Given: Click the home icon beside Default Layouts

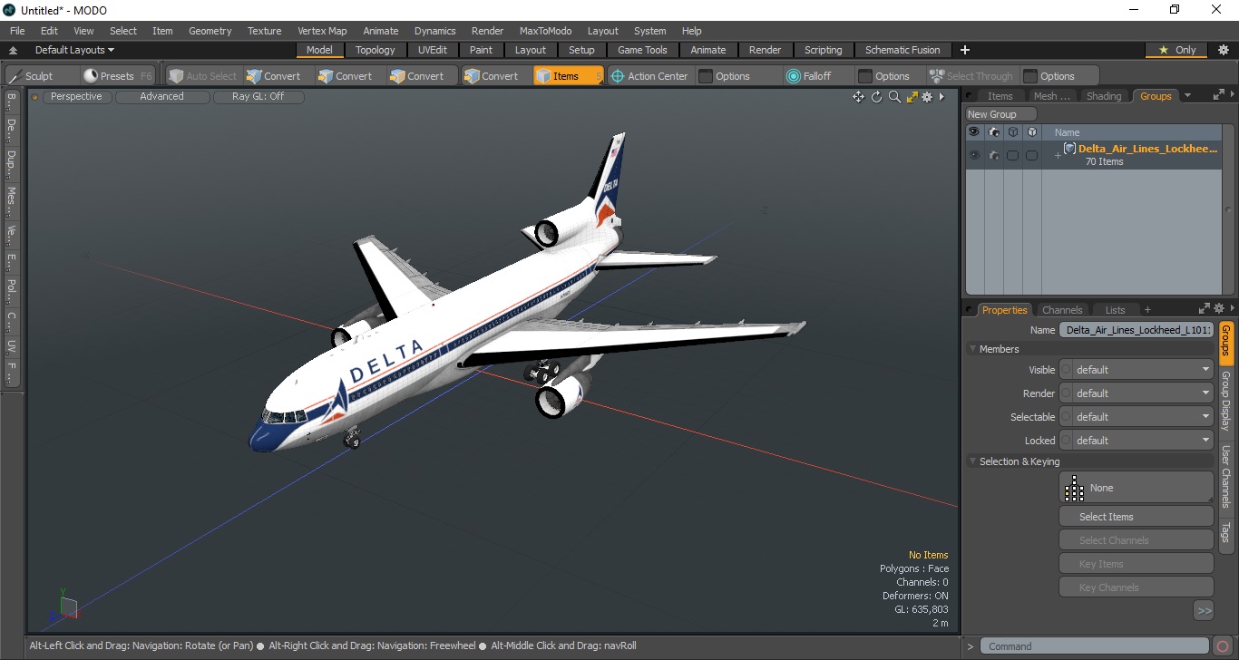Looking at the screenshot, I should tap(13, 51).
